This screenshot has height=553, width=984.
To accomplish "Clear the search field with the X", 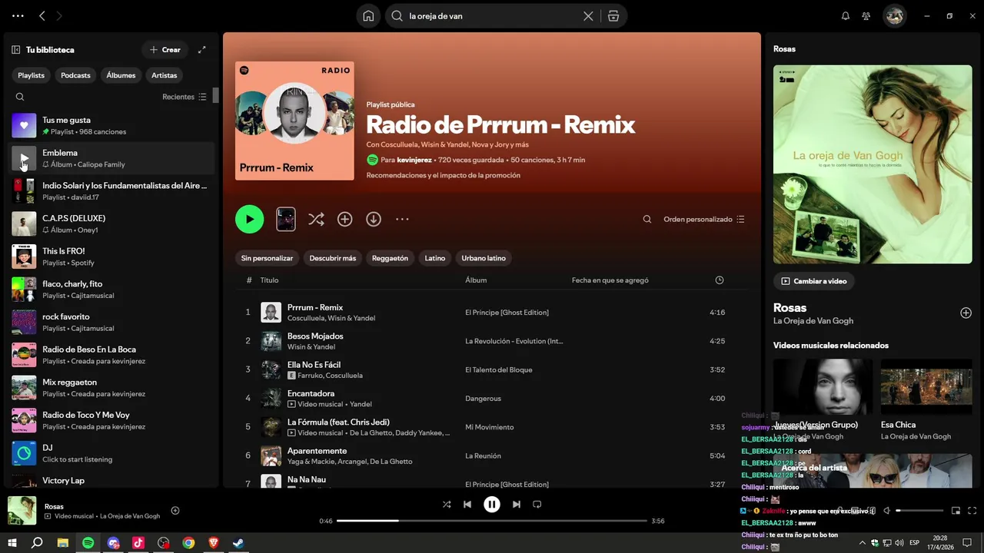I will point(588,16).
